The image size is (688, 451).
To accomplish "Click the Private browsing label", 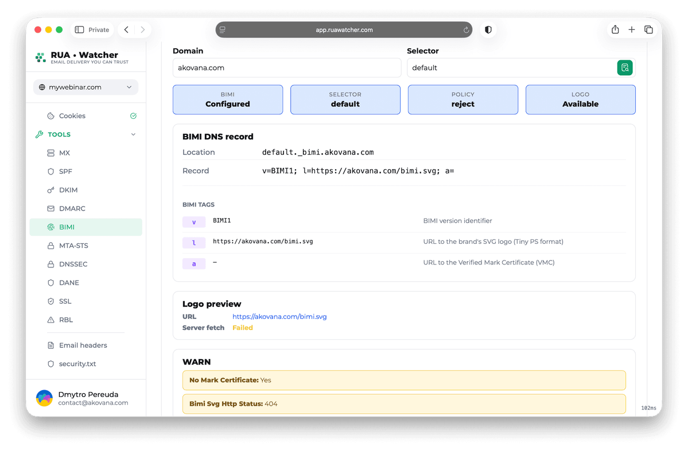I will (99, 30).
